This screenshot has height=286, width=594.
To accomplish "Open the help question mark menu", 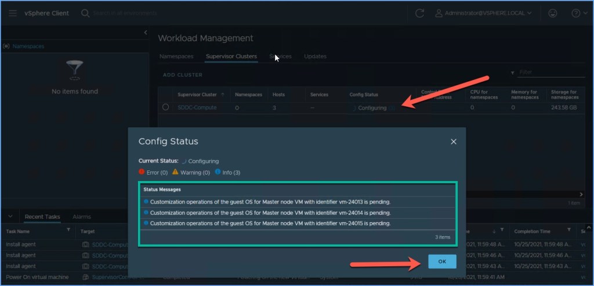I will tap(576, 13).
